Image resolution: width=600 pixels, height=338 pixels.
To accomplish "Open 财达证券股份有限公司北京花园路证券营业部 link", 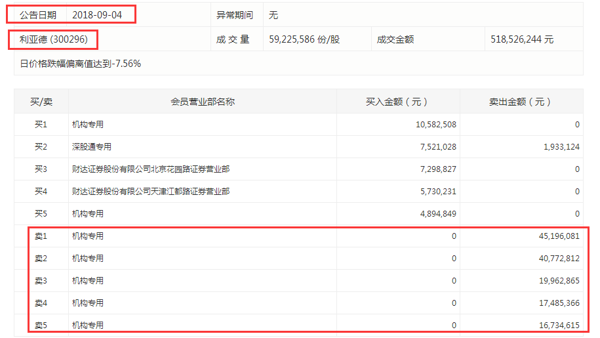I will tap(151, 169).
